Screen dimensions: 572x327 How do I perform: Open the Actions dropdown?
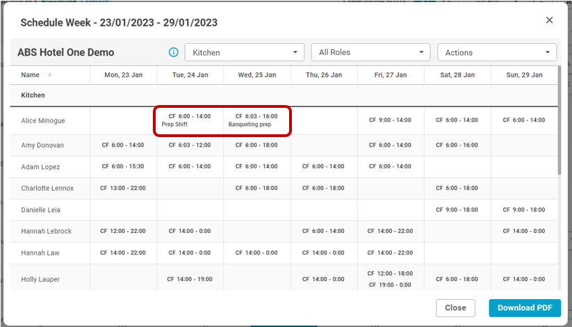497,52
